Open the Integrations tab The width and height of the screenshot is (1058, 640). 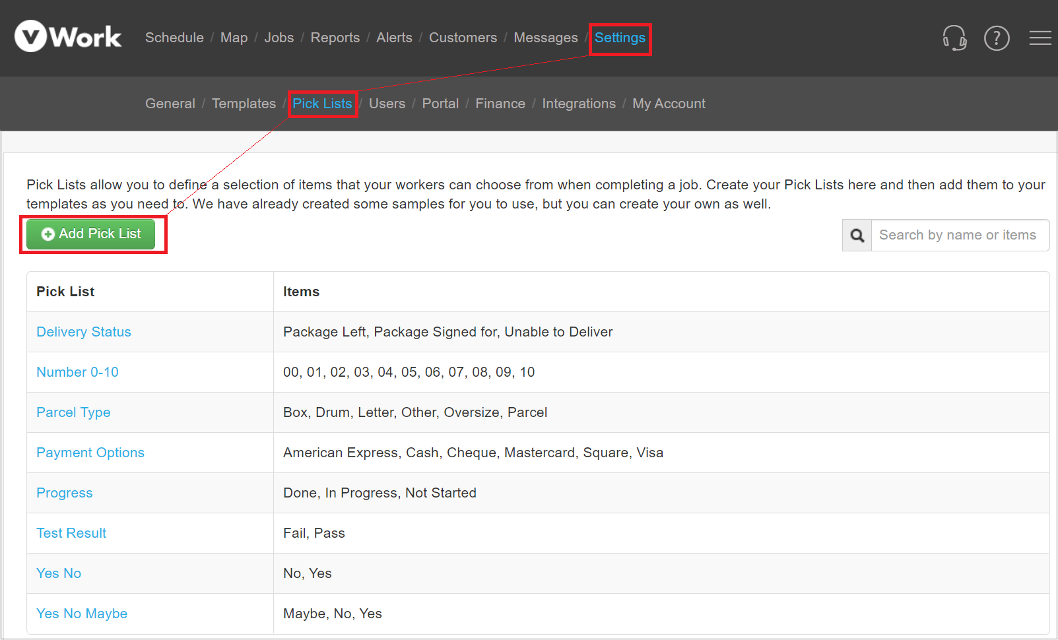pyautogui.click(x=579, y=104)
